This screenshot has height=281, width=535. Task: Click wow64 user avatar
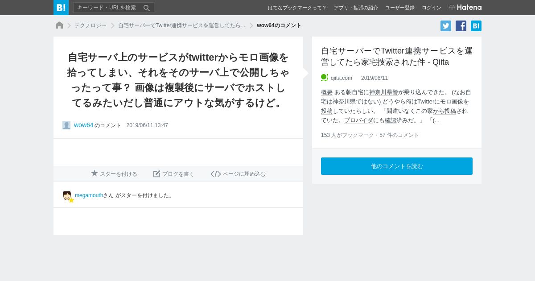click(66, 125)
